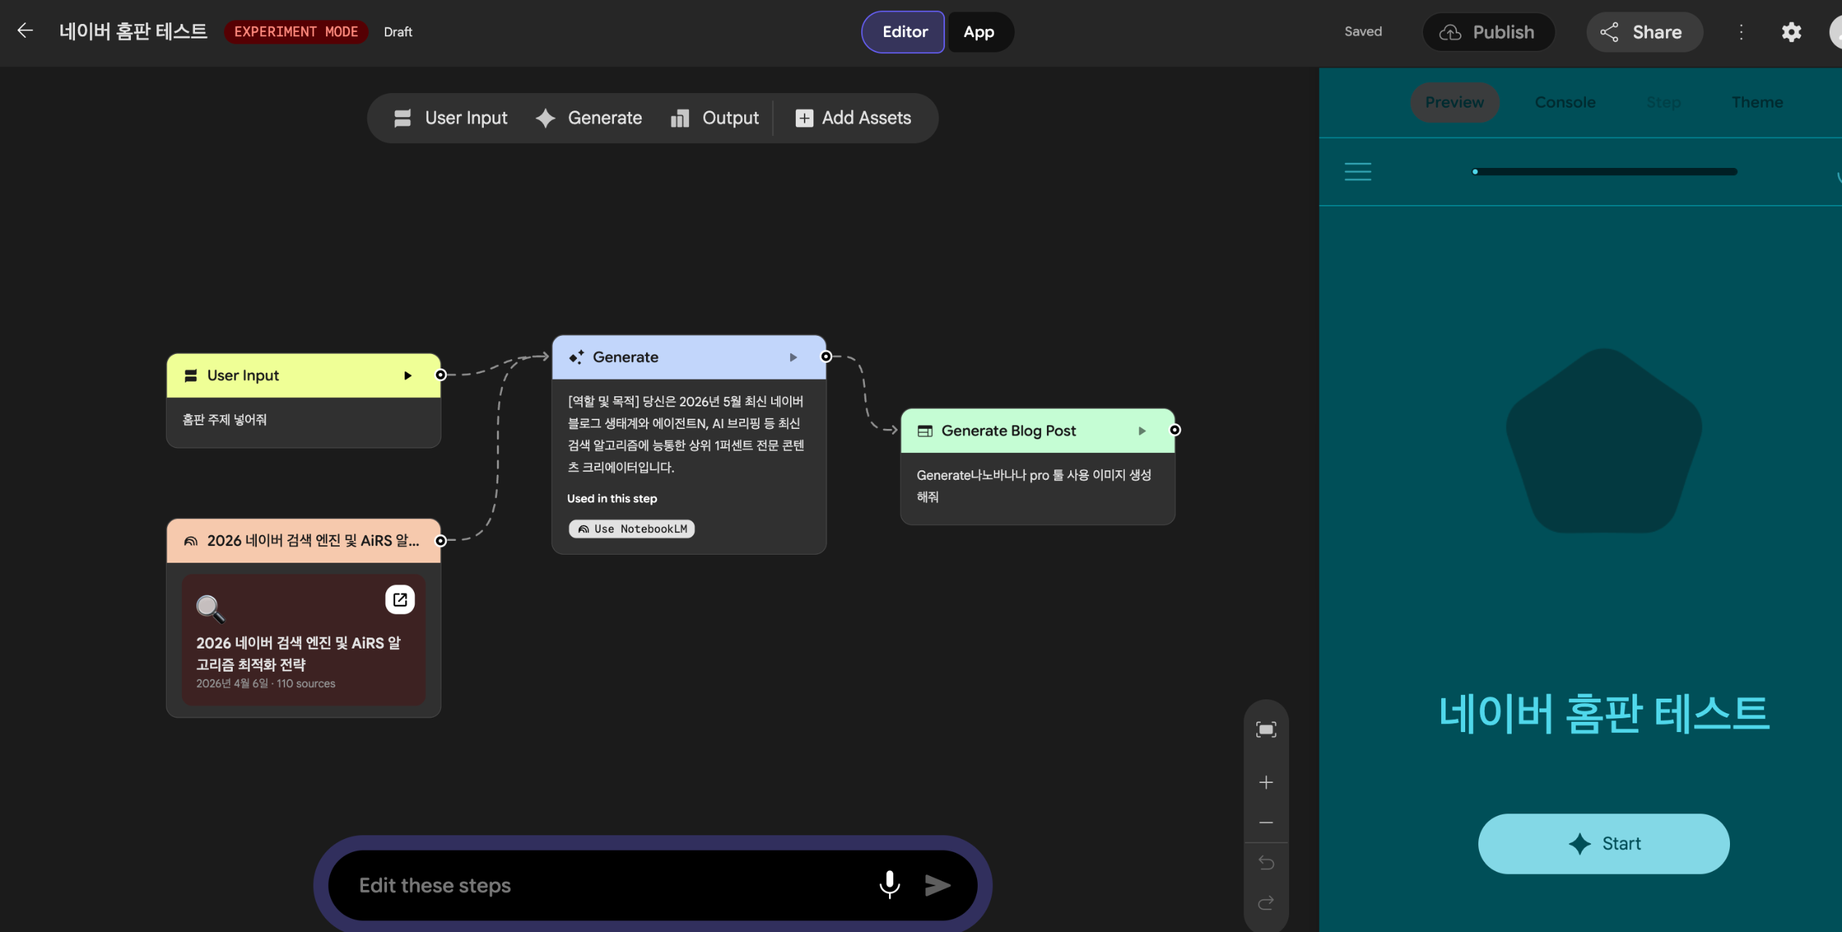Select the 2026 네이버 검색 엔진 asset node header
The height and width of the screenshot is (932, 1842).
(x=303, y=541)
